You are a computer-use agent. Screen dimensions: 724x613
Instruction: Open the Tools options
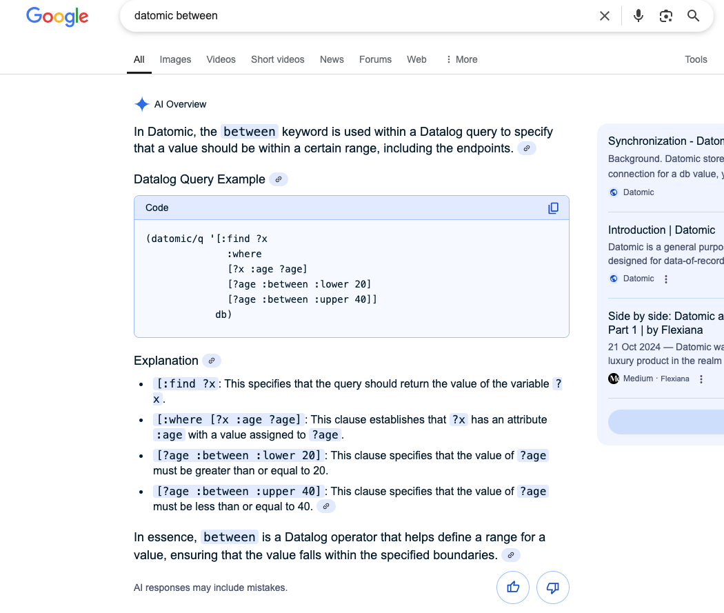coord(695,59)
